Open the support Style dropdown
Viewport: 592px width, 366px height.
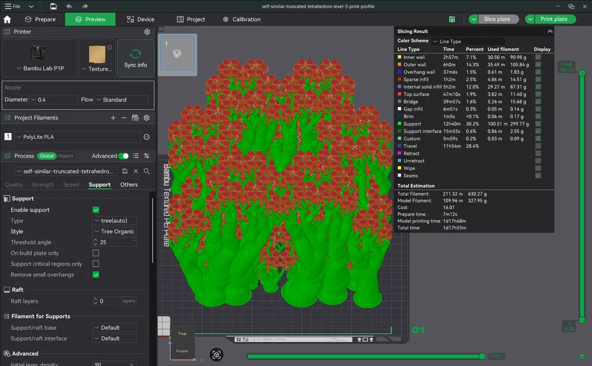pyautogui.click(x=114, y=231)
